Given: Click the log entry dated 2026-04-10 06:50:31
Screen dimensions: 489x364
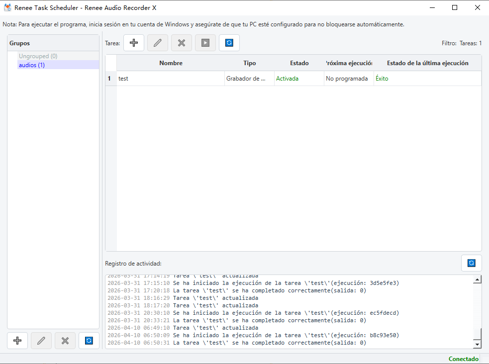Looking at the screenshot, I should point(237,343).
